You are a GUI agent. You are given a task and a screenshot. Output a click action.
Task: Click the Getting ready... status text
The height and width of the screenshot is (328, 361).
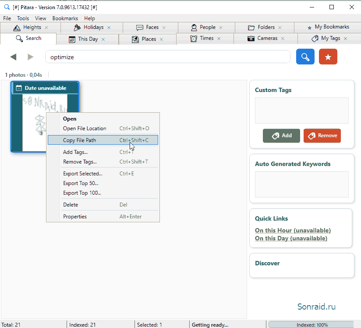coord(210,325)
